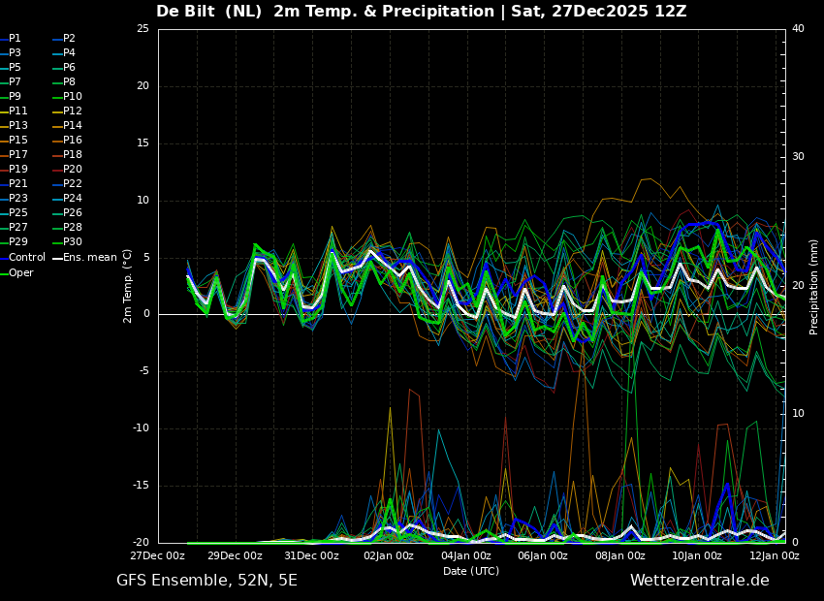The height and width of the screenshot is (601, 824).
Task: Select the P30 legend label
Action: (x=73, y=241)
